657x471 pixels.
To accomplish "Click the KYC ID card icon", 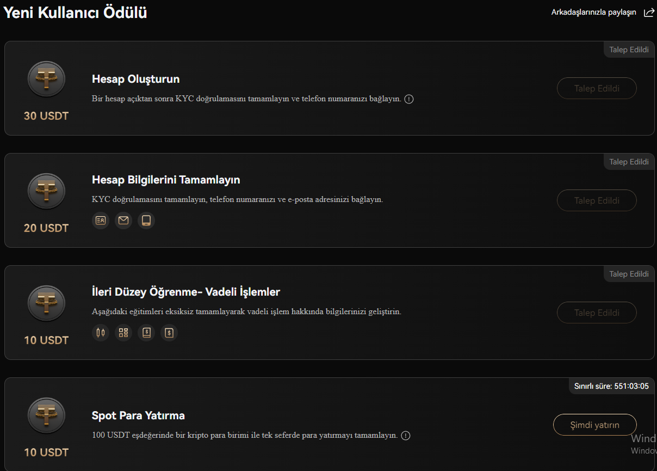I will coord(101,221).
